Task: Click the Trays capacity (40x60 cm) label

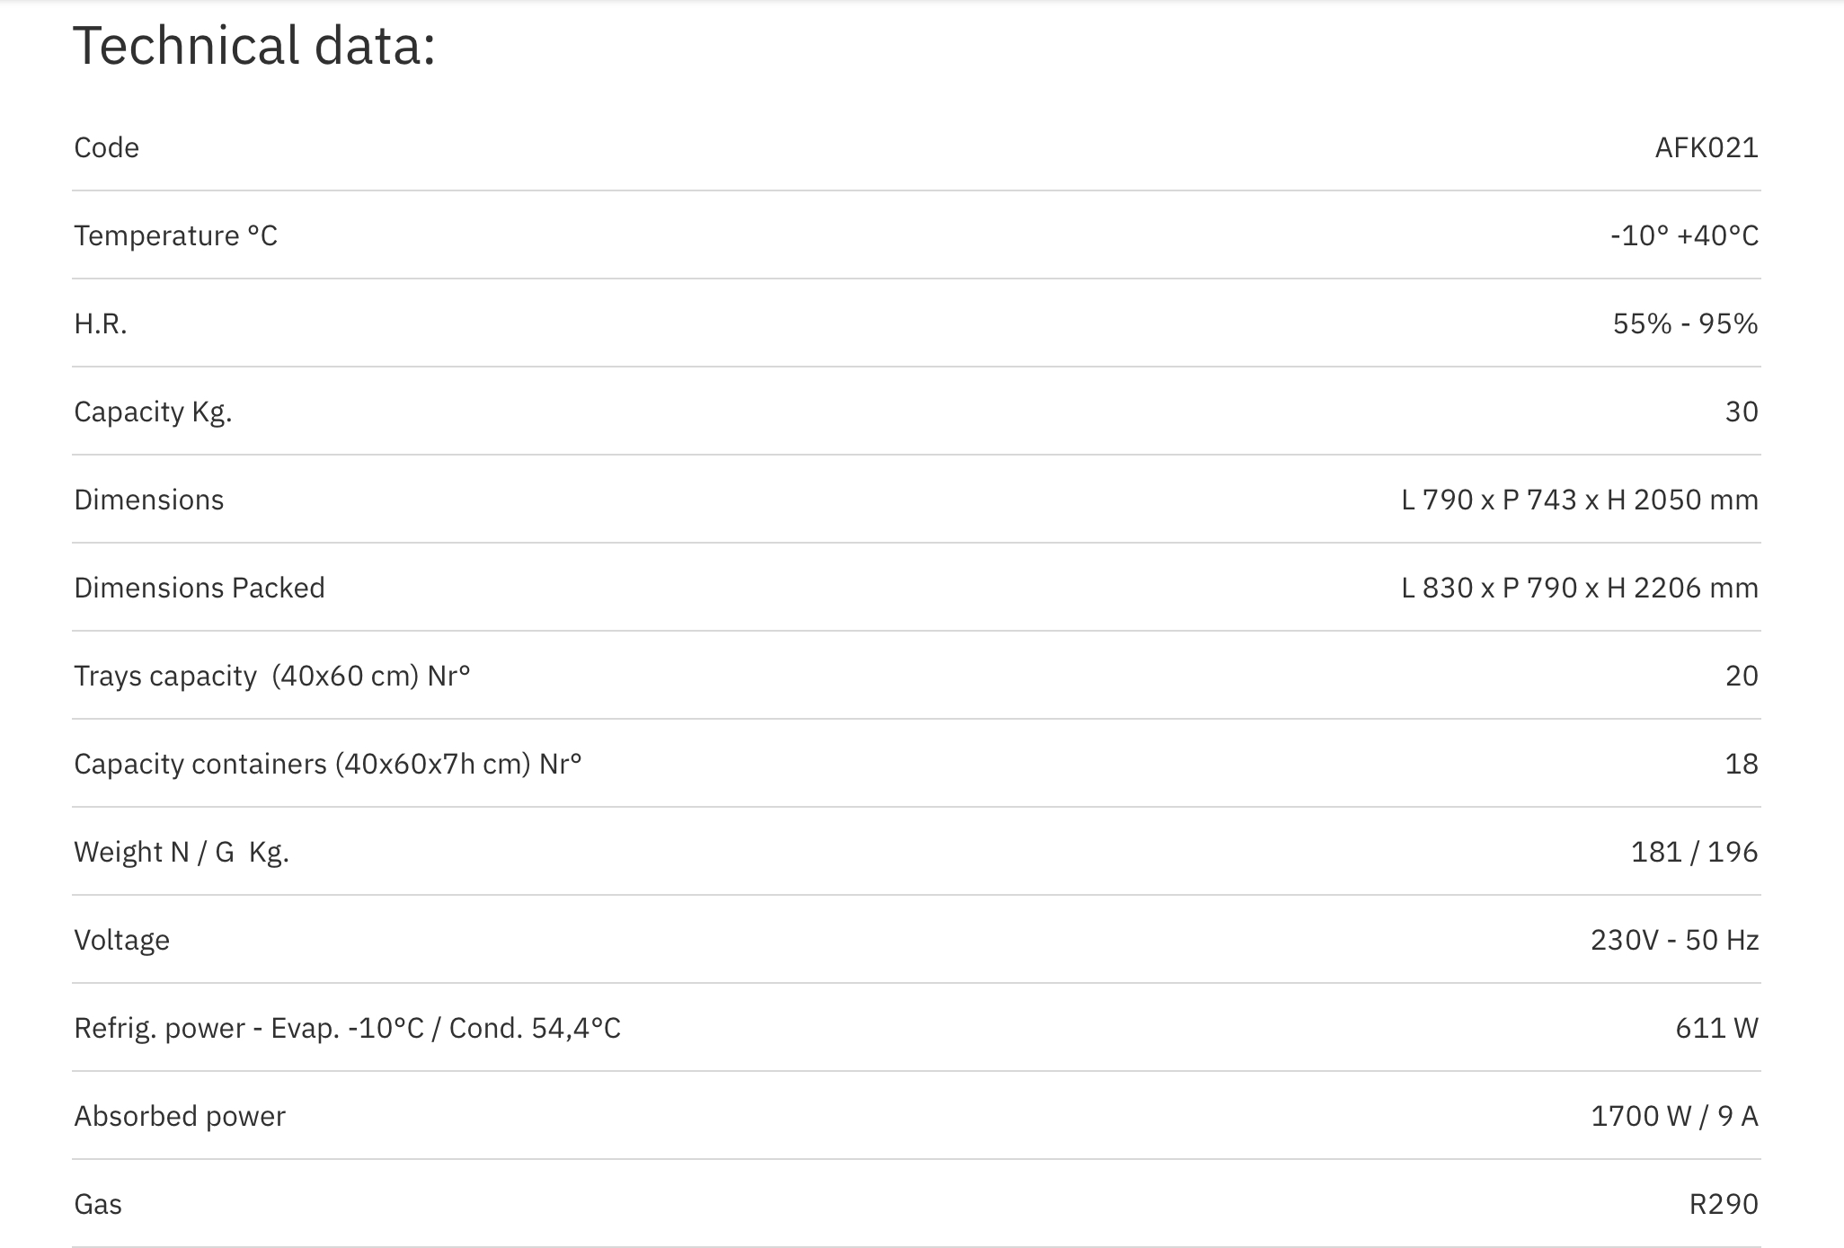Action: click(x=272, y=676)
